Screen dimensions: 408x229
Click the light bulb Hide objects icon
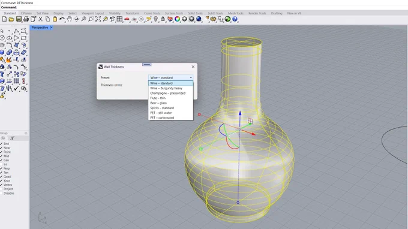point(155,19)
